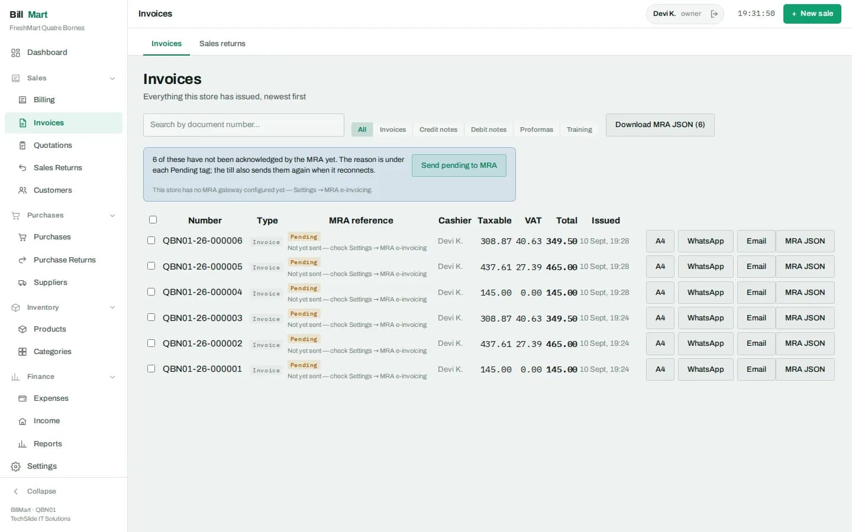This screenshot has width=852, height=532.
Task: Check the box for invoice QBN01-26-000006
Action: (151, 241)
